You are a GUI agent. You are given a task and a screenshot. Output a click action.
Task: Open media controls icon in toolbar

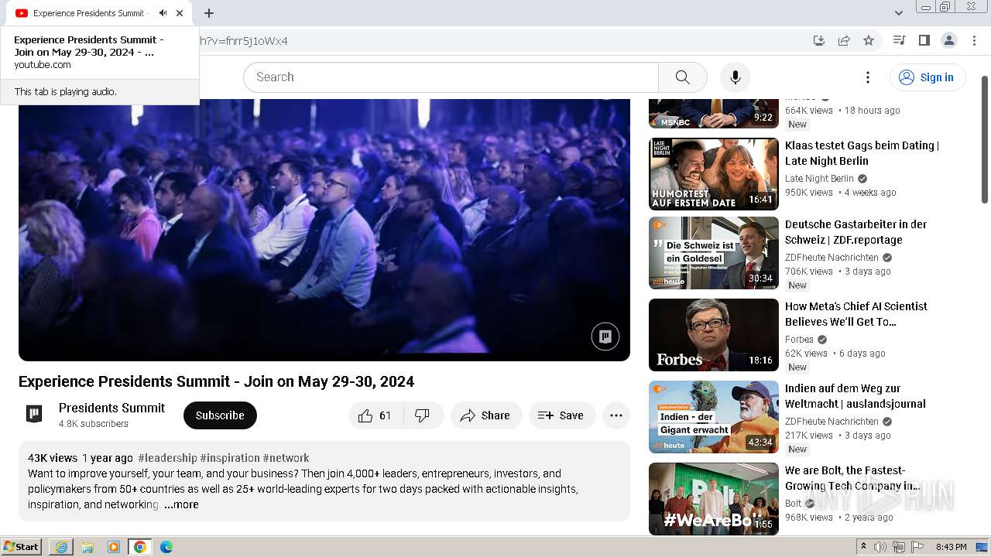[x=899, y=40]
